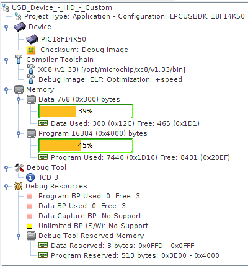Click the Memory node chip icon
This screenshot has width=248, height=266.
[19, 89]
